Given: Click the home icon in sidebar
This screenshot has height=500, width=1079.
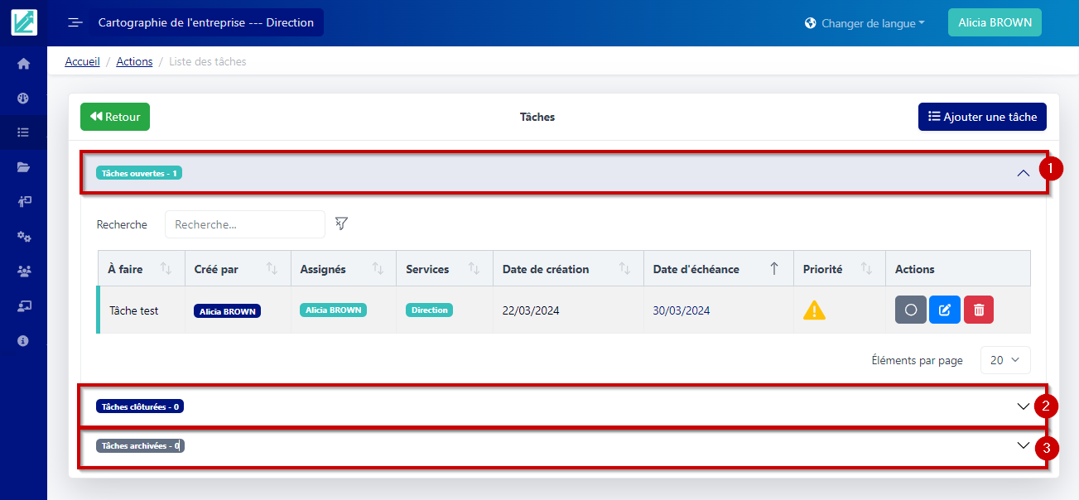Looking at the screenshot, I should click(23, 64).
